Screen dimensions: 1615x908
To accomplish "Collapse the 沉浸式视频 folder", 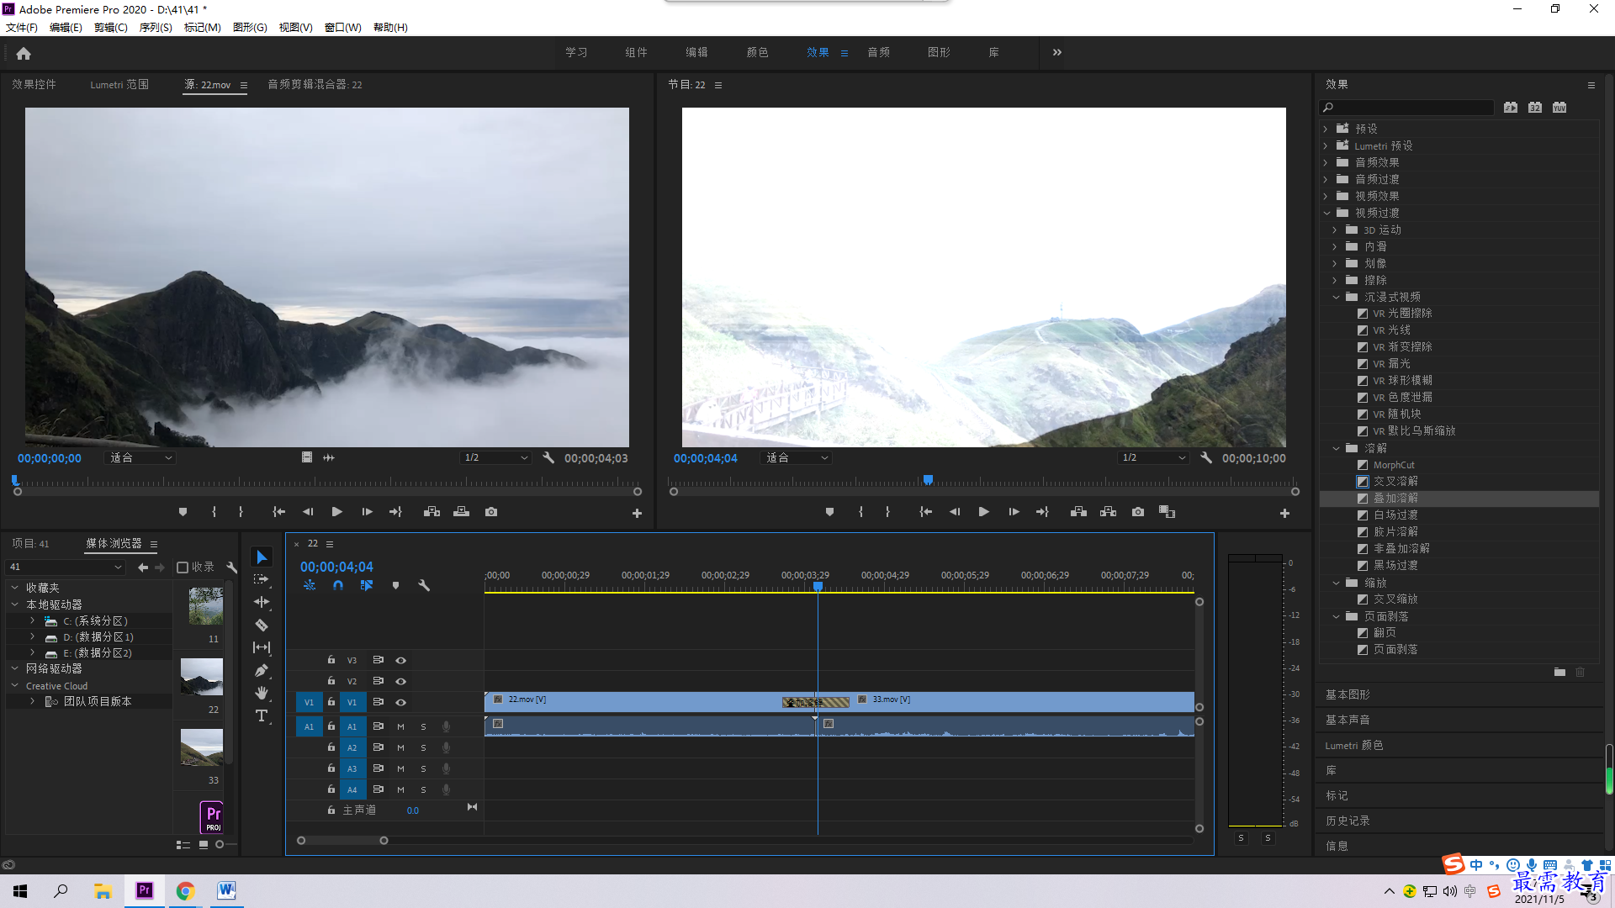I will tap(1336, 297).
